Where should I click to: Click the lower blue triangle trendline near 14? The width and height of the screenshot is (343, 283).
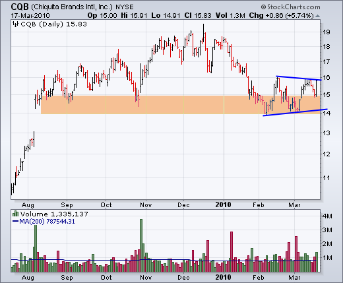point(295,112)
